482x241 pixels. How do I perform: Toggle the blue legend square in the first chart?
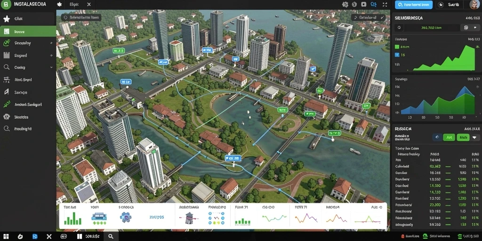(396, 55)
